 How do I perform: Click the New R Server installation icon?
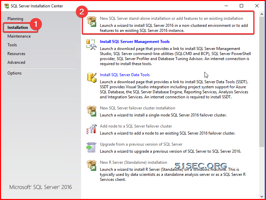[x=91, y=165]
